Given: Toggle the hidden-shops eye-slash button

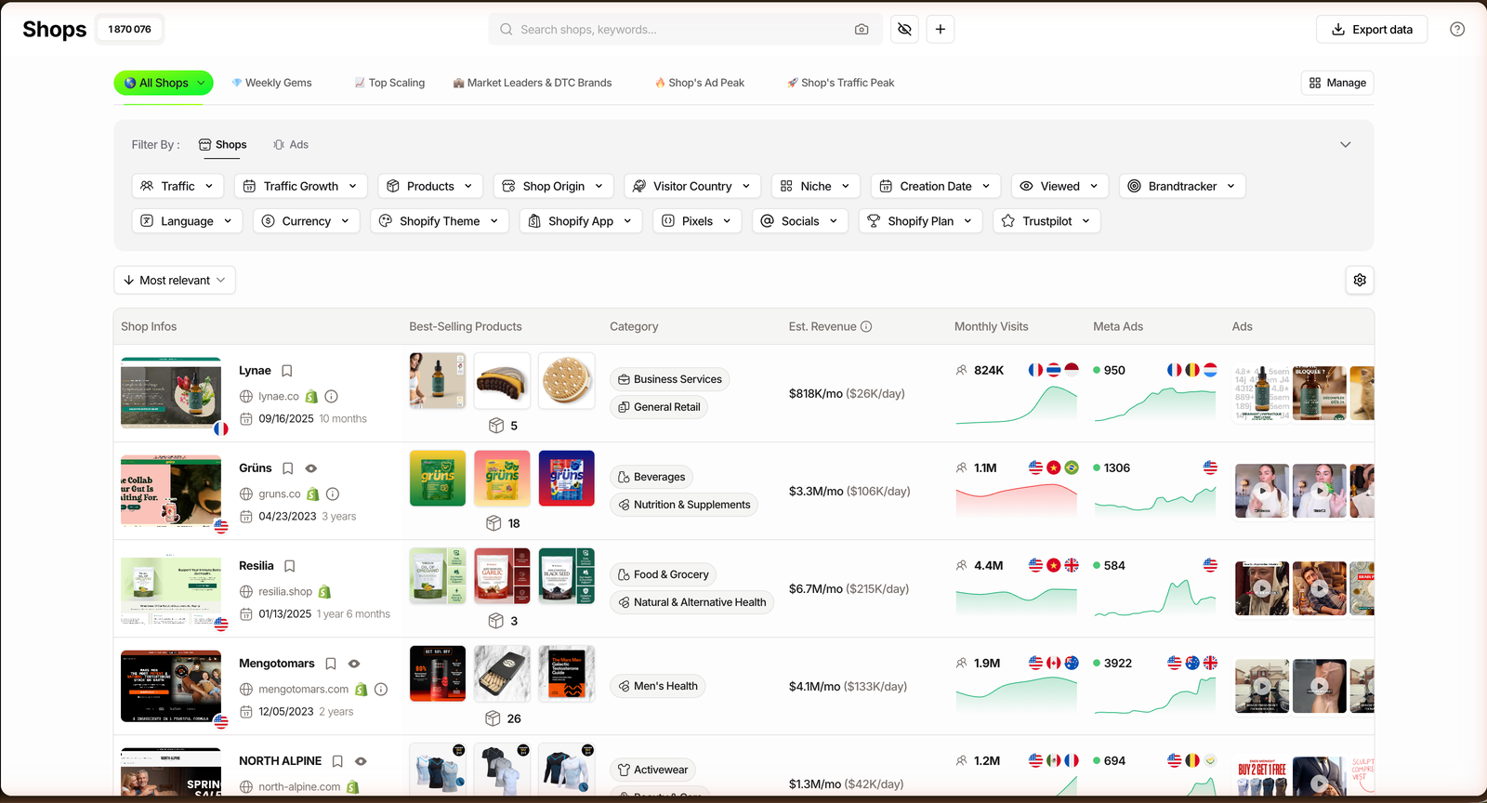Looking at the screenshot, I should 904,30.
